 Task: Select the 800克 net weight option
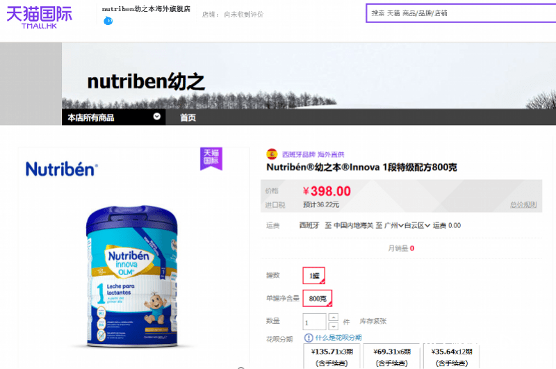point(318,298)
